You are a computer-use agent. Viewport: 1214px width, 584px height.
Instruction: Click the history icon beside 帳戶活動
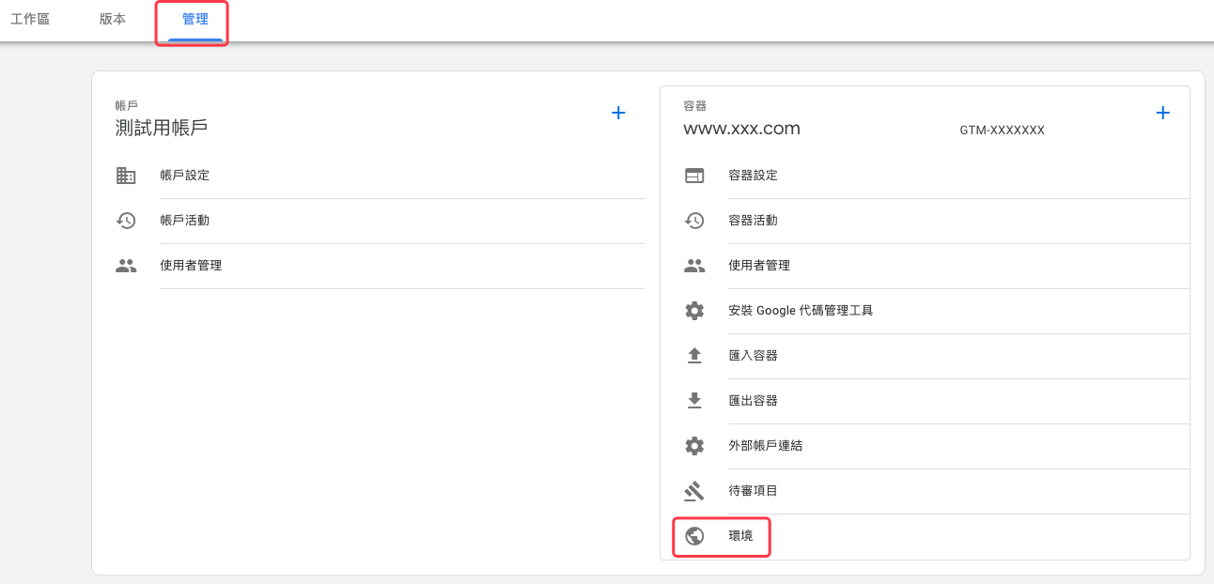point(126,221)
